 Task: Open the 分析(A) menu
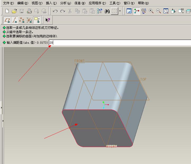[66, 3]
